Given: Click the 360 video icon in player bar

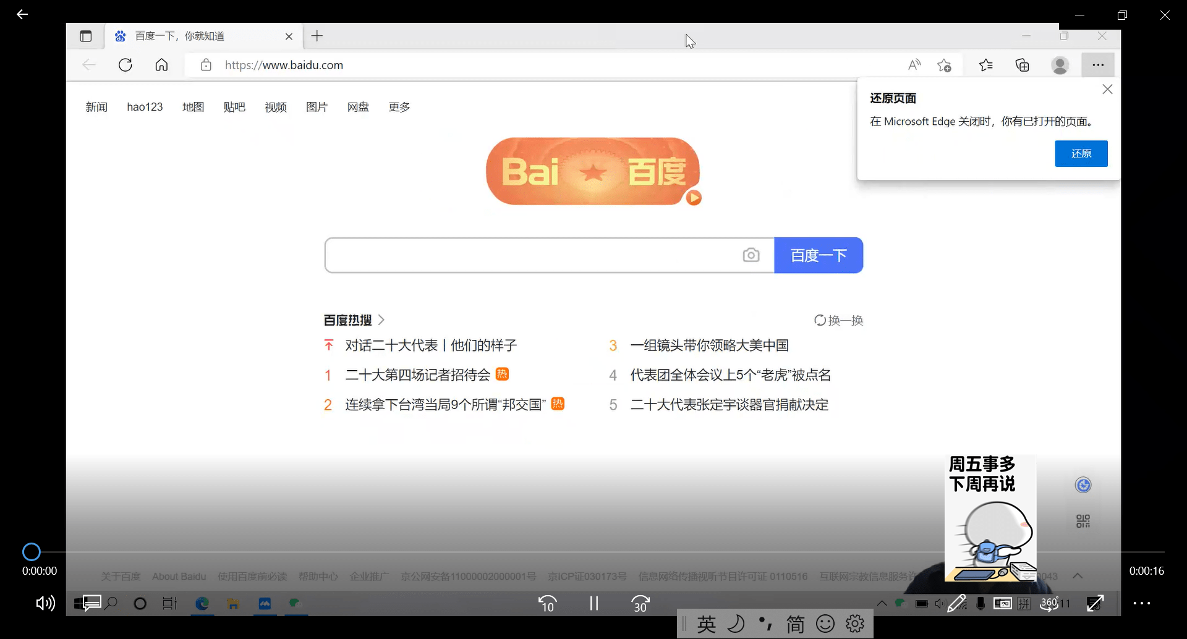Looking at the screenshot, I should tap(1049, 604).
